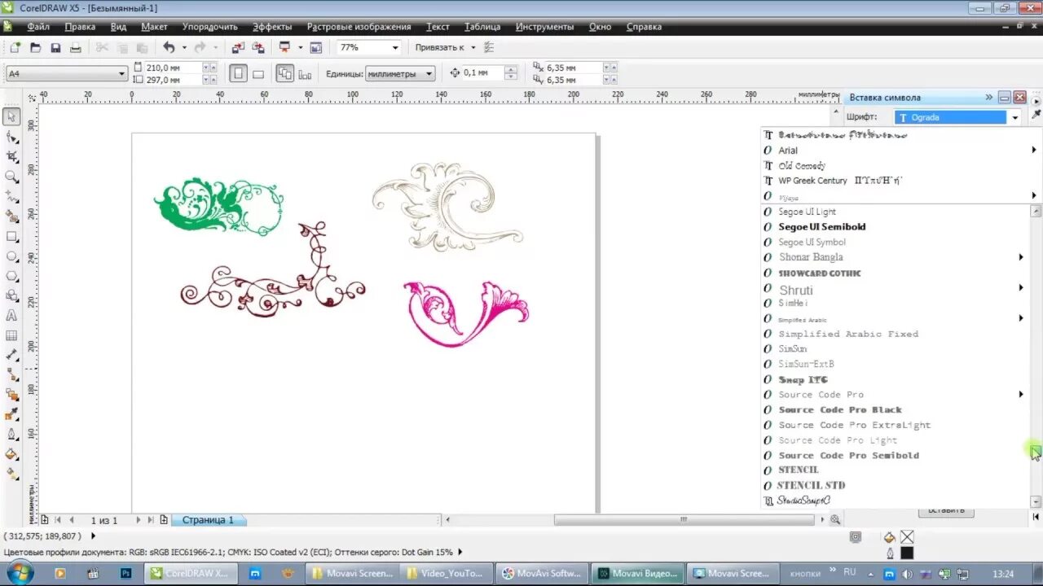Expand the Source Code Pro font family arrow
Viewport: 1043px width, 586px height.
pyautogui.click(x=1021, y=394)
